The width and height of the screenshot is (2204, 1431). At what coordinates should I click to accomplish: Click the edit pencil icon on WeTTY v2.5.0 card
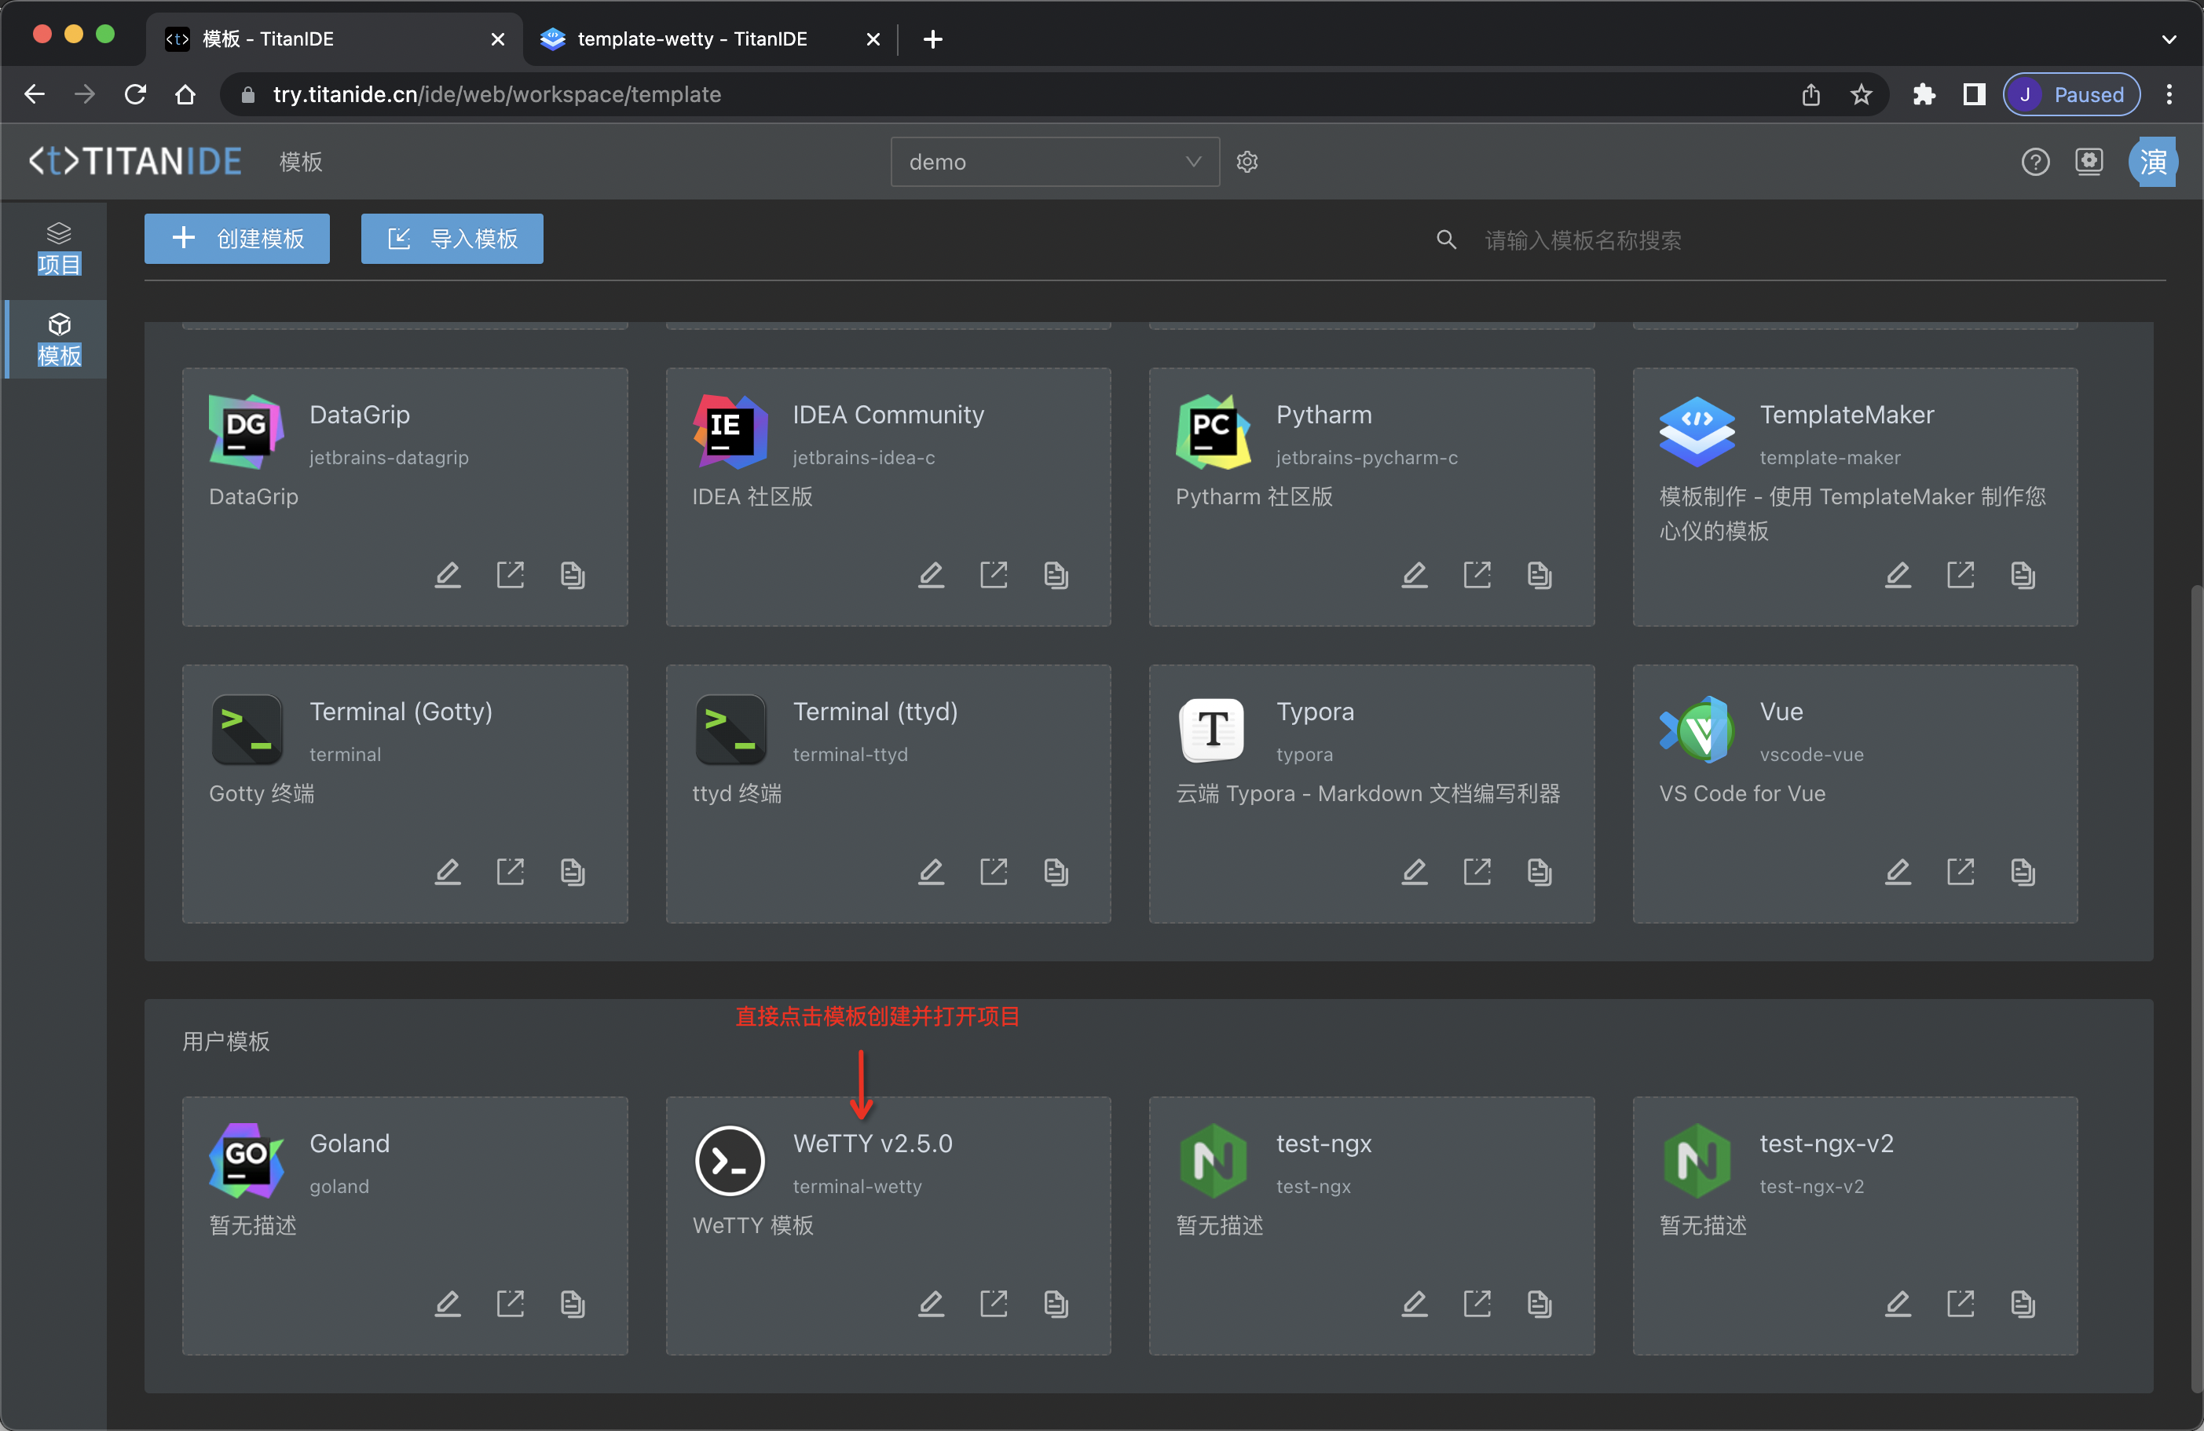coord(931,1303)
